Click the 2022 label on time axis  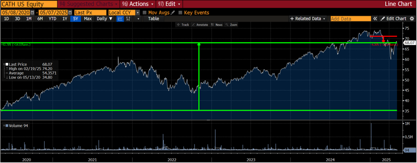[x=171, y=160]
